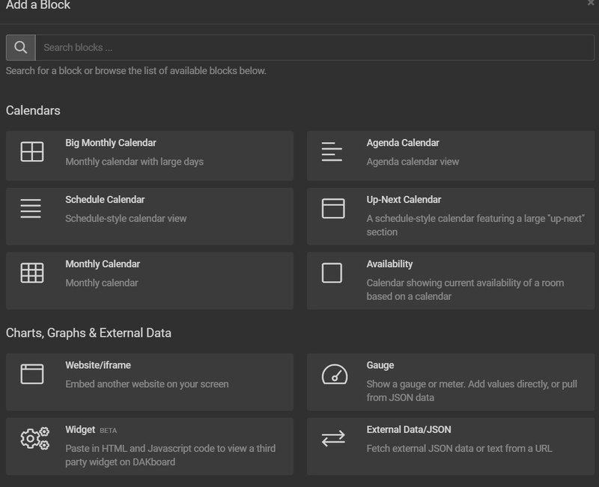Add the Big Monthly Calendar block
Image resolution: width=599 pixels, height=487 pixels.
point(150,156)
